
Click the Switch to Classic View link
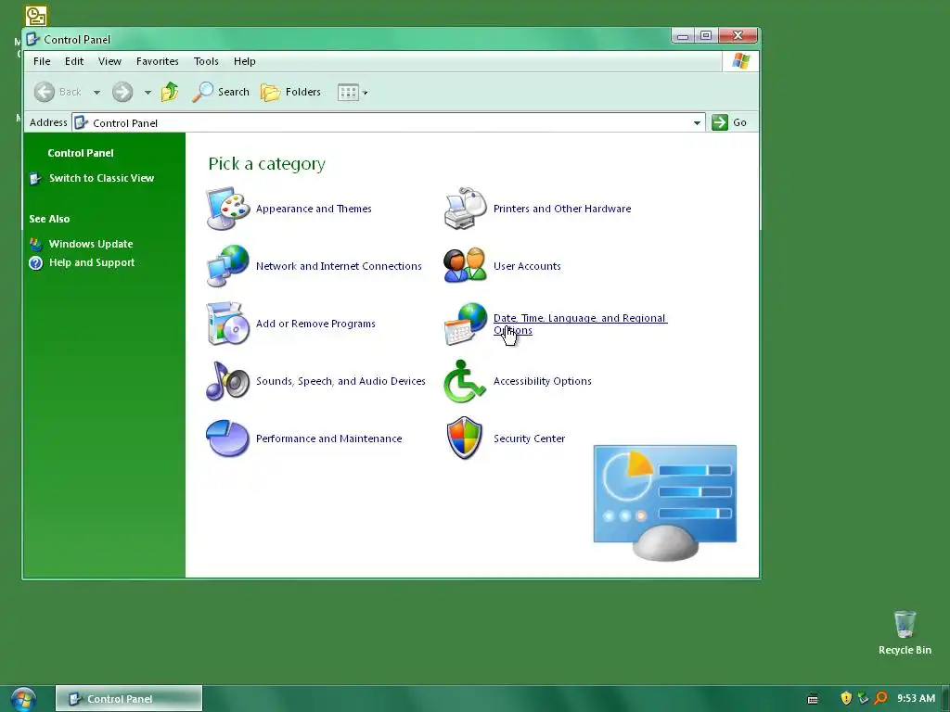(x=102, y=178)
